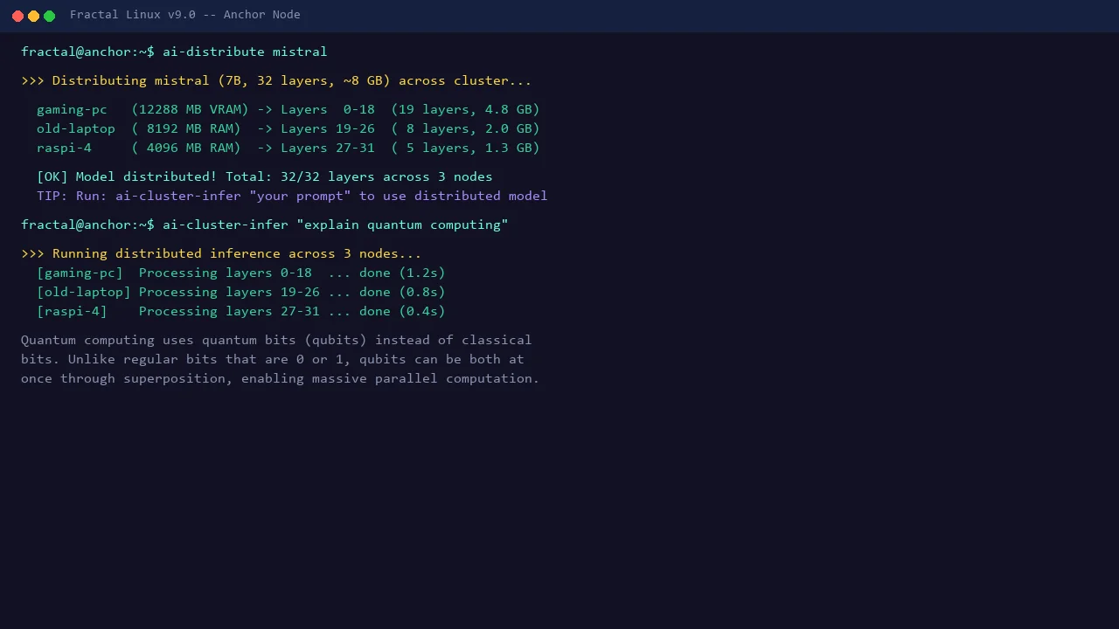Click the 'TIP: Run: ai-cluster-infer' hint line
Image resolution: width=1119 pixels, height=629 pixels.
(292, 196)
